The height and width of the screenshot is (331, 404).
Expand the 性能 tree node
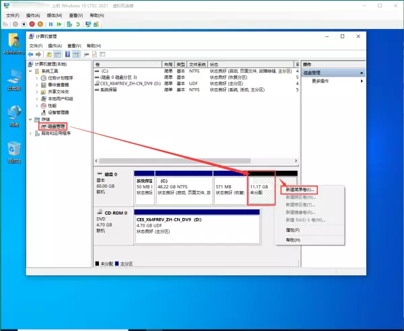(x=37, y=106)
